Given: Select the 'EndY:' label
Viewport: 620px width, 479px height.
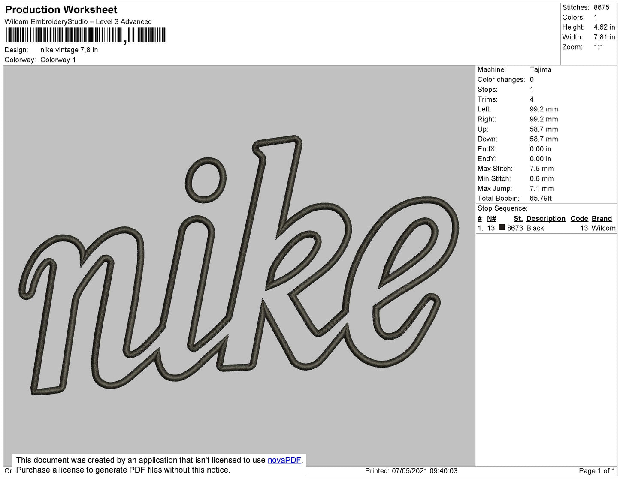Looking at the screenshot, I should [487, 159].
